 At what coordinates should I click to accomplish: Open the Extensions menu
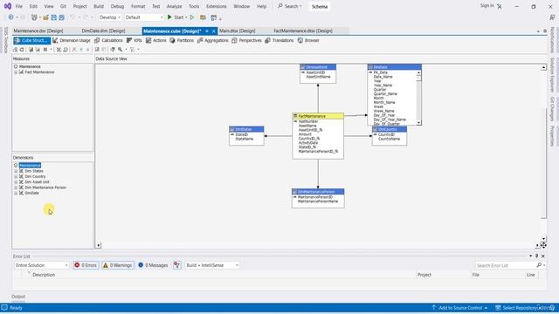pyautogui.click(x=216, y=6)
